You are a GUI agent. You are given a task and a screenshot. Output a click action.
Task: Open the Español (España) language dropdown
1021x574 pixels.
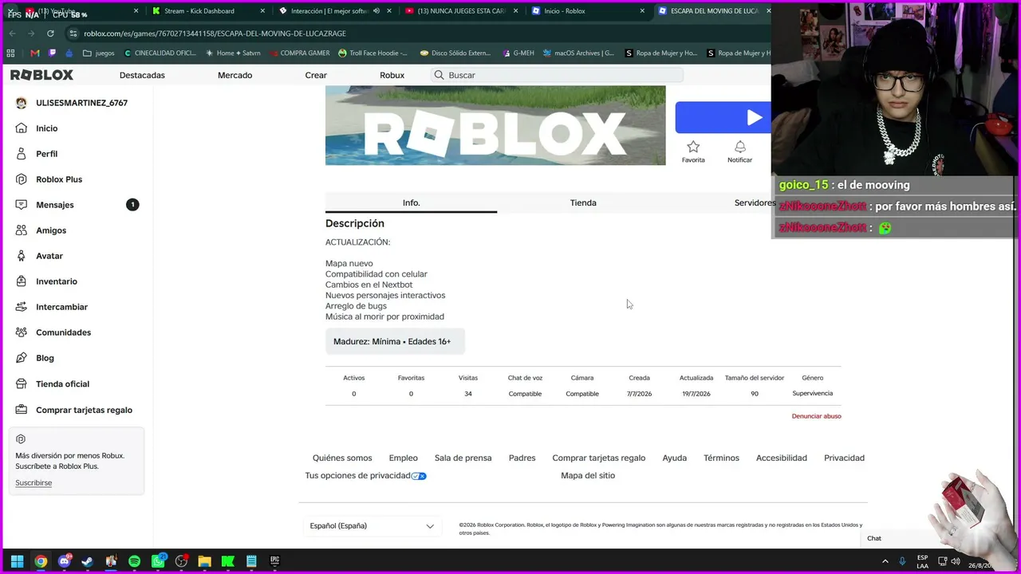[373, 526]
